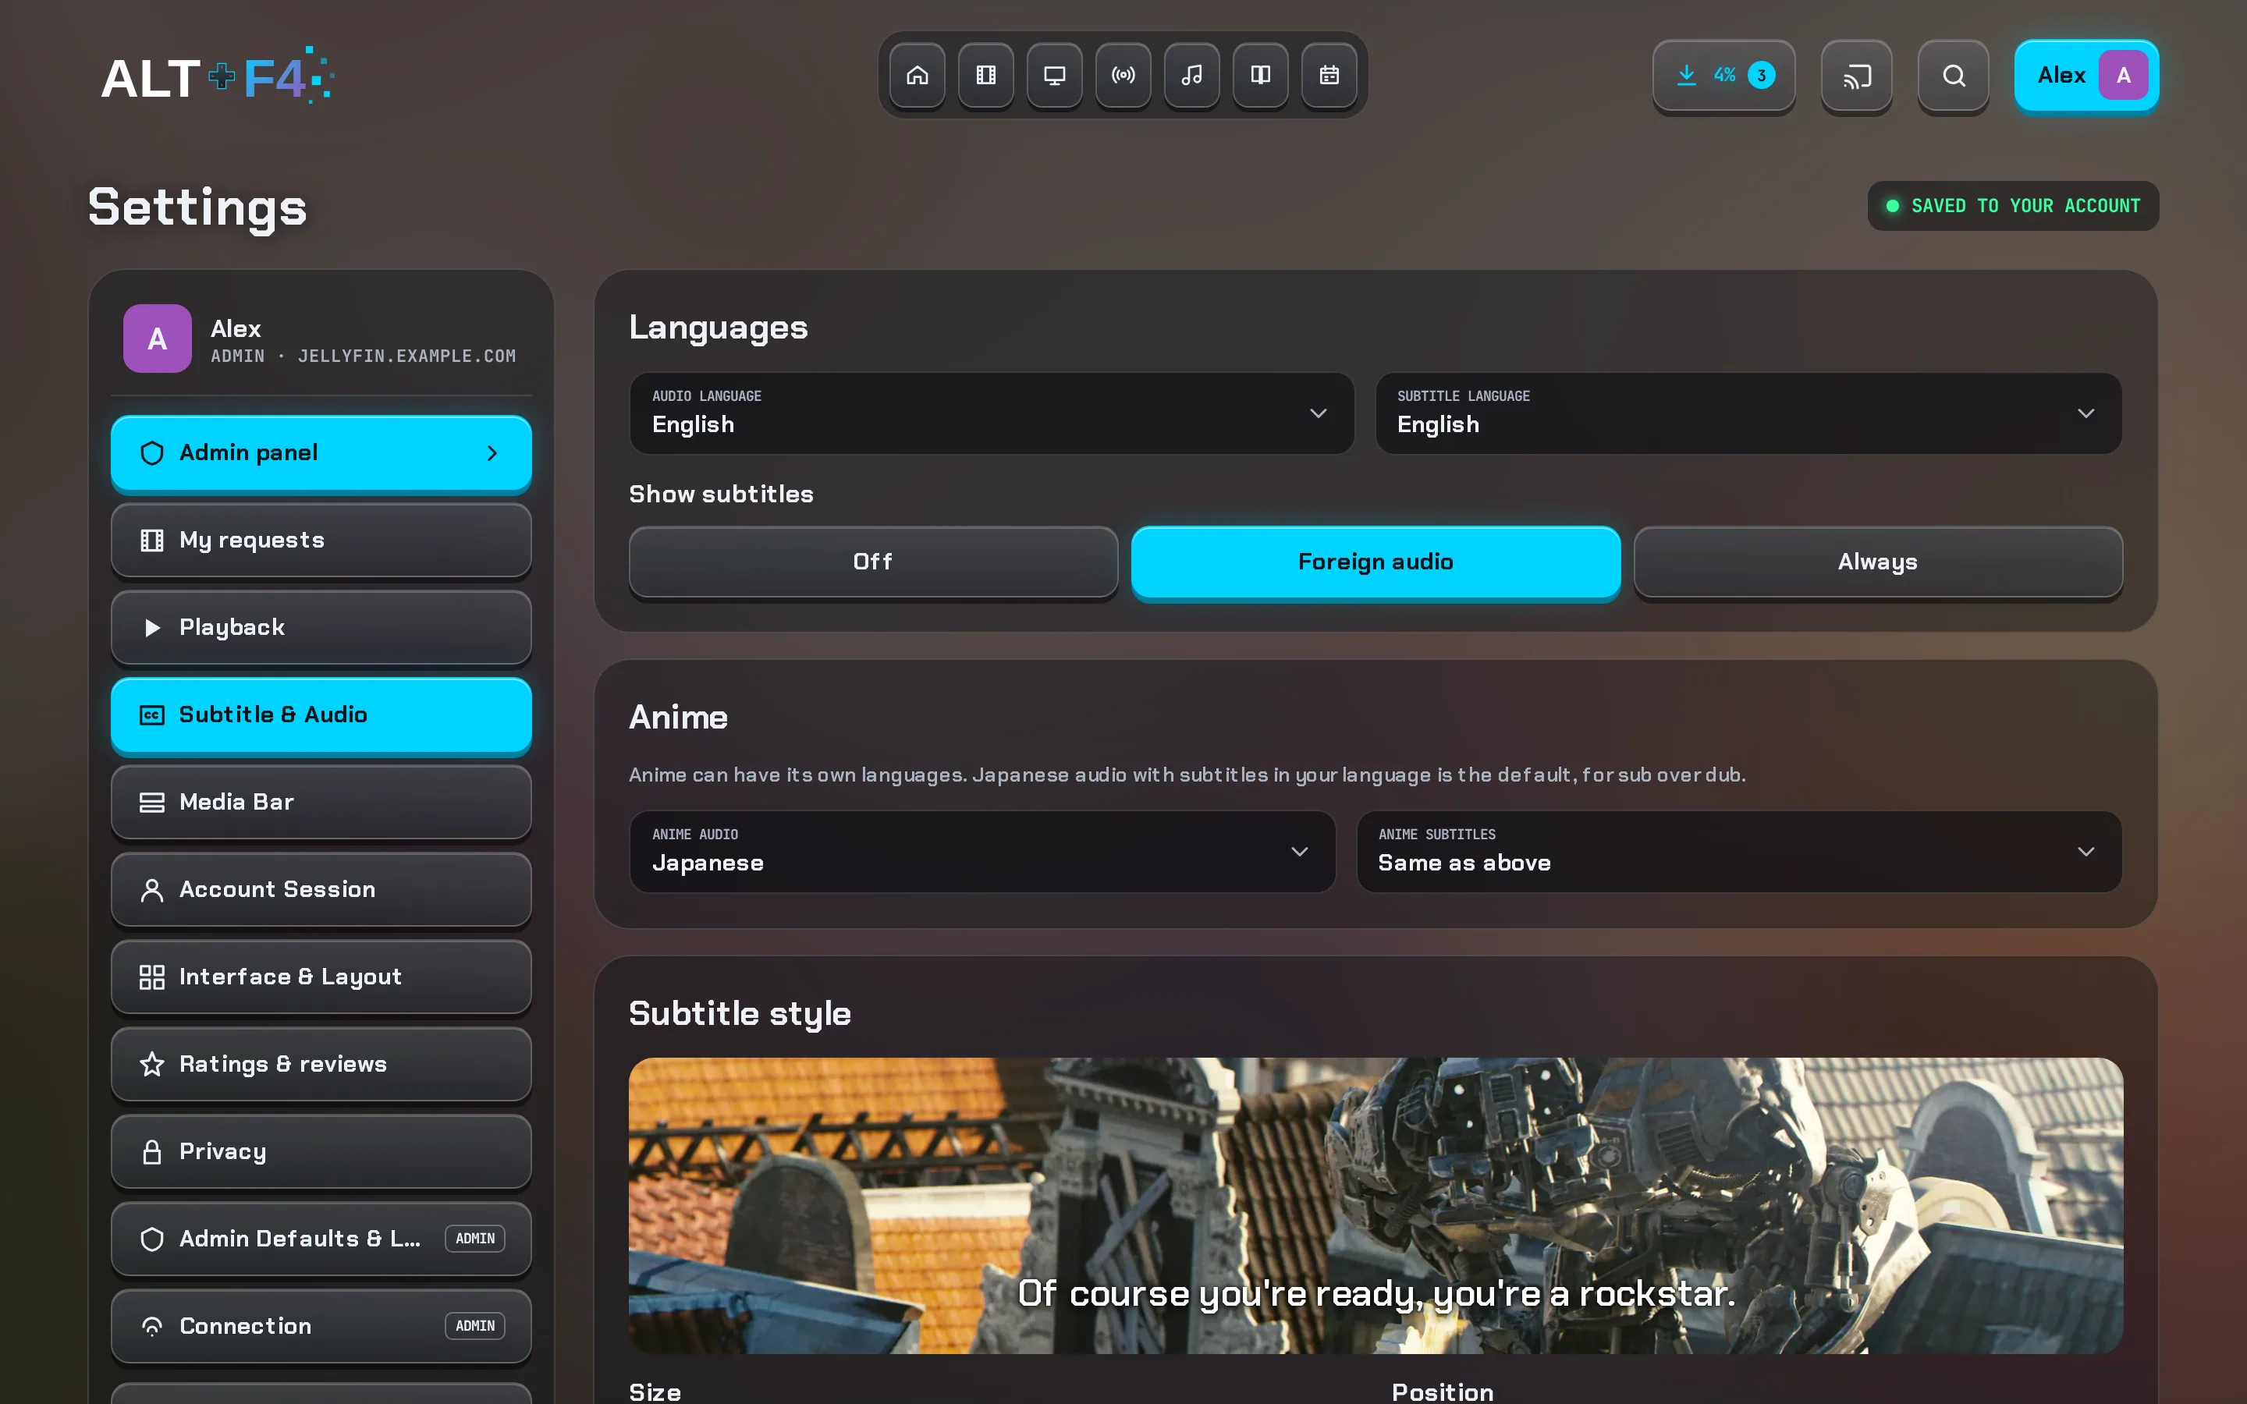Open Alex user menu in top bar
2247x1404 pixels.
[2086, 75]
